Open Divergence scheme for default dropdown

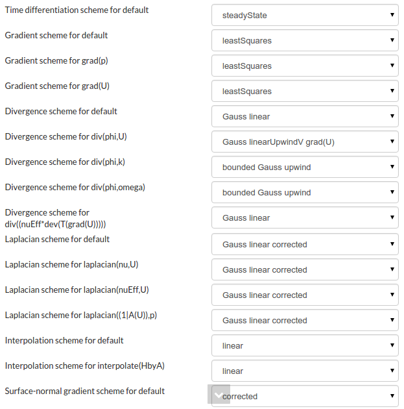point(304,116)
